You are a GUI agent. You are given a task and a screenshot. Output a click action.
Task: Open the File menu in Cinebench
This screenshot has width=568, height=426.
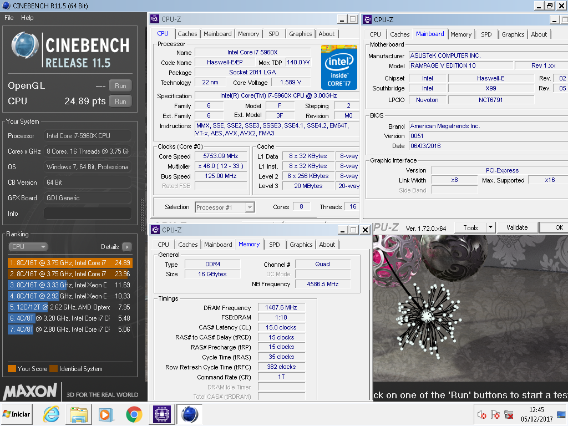coord(9,17)
